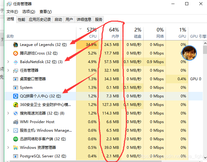Open the 查看(V) menu
The image size is (207, 162).
(x=46, y=12)
